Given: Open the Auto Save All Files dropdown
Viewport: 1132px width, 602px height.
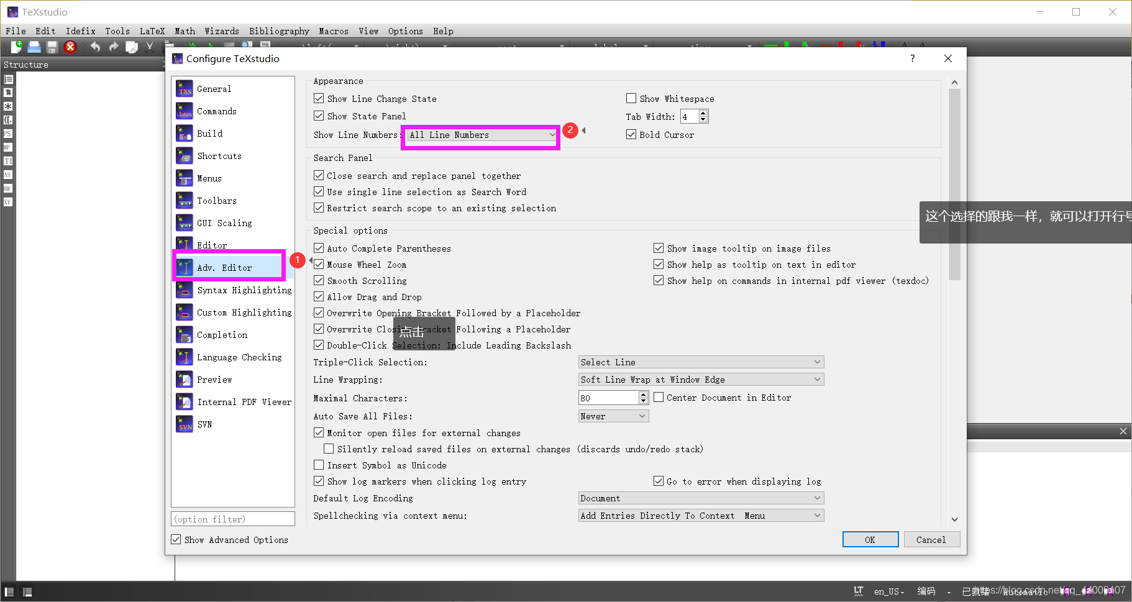Looking at the screenshot, I should click(x=613, y=416).
